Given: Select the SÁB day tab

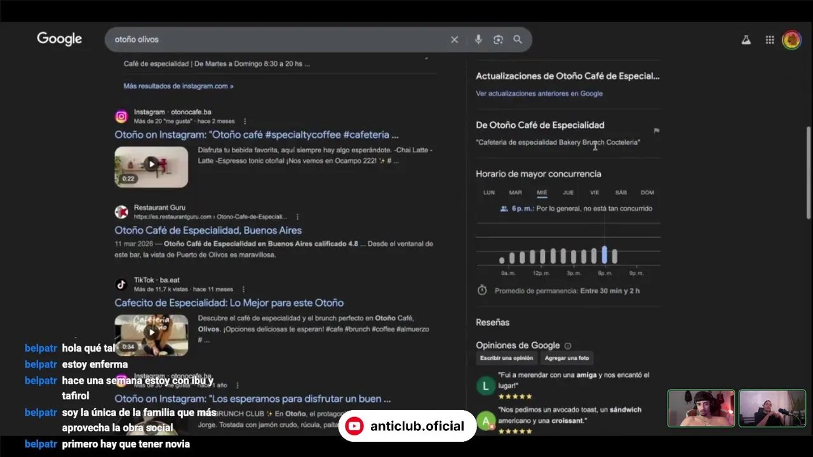Looking at the screenshot, I should point(621,192).
